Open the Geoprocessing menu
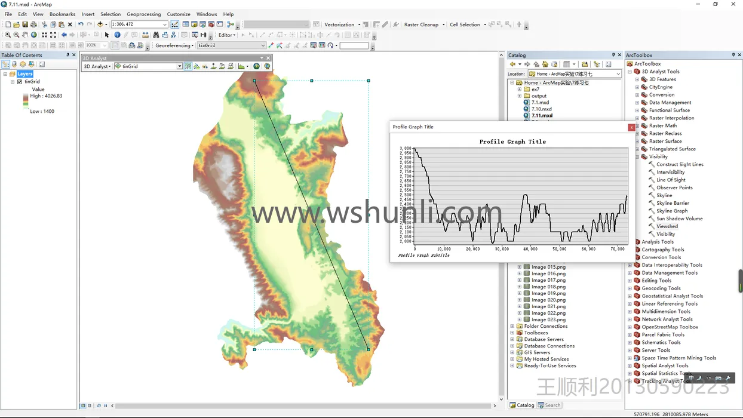Viewport: 743px width, 418px height. pyautogui.click(x=144, y=14)
